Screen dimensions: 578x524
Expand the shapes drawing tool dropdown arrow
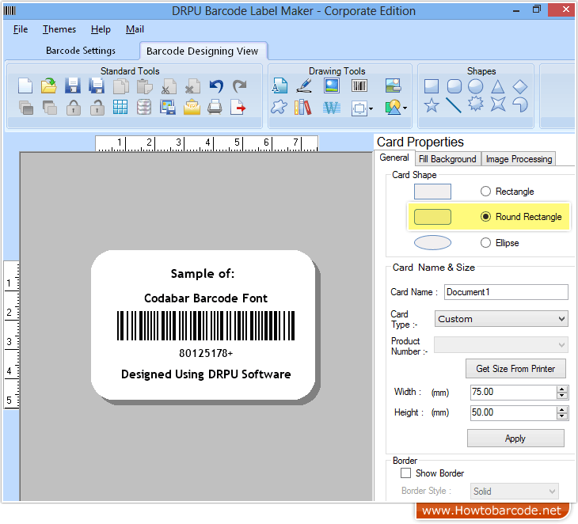[x=405, y=108]
